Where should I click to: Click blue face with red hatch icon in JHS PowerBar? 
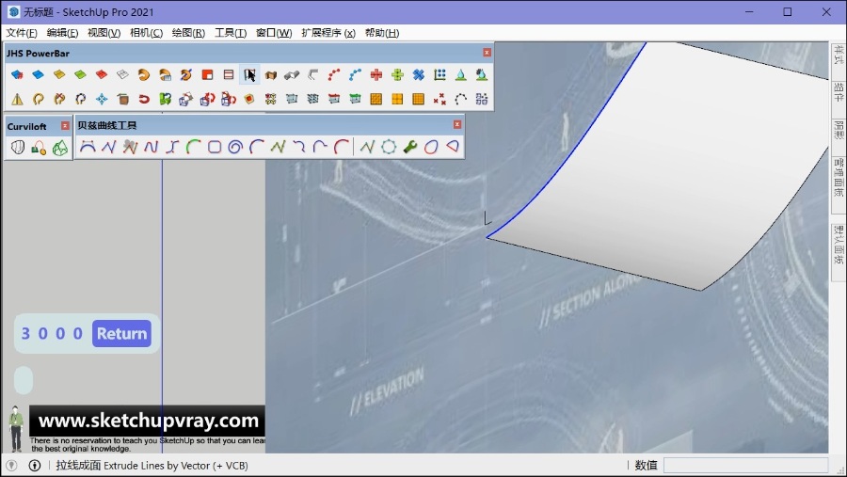coord(17,74)
